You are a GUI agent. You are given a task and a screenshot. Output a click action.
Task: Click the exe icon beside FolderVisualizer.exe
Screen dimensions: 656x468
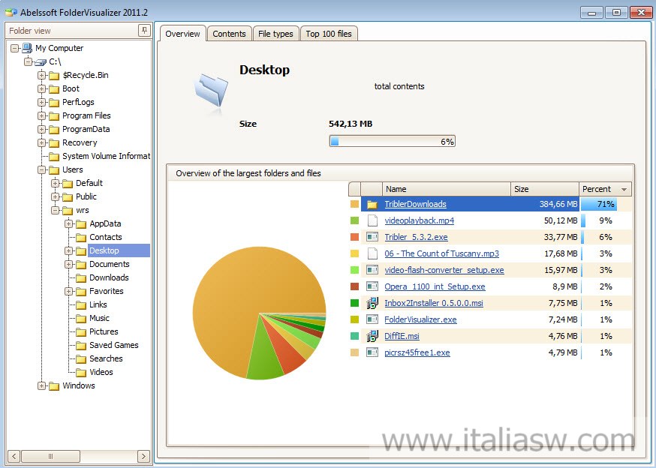coord(372,319)
